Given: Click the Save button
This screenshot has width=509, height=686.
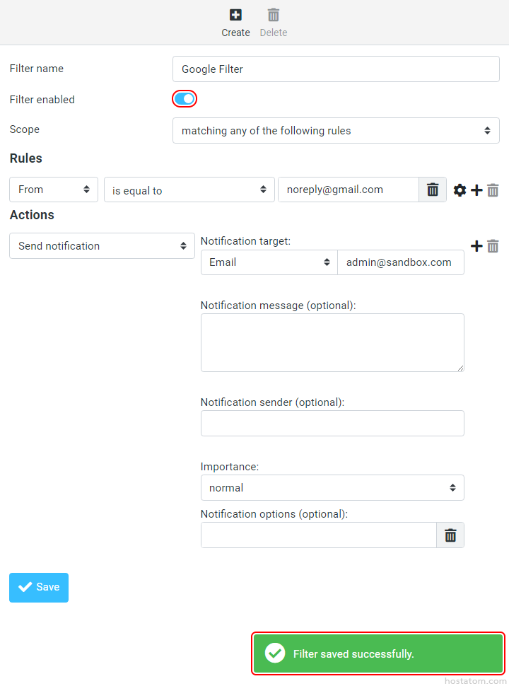Looking at the screenshot, I should pos(39,588).
